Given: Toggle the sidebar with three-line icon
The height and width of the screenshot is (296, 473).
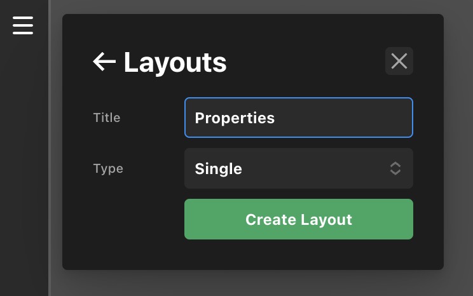Looking at the screenshot, I should tap(23, 25).
